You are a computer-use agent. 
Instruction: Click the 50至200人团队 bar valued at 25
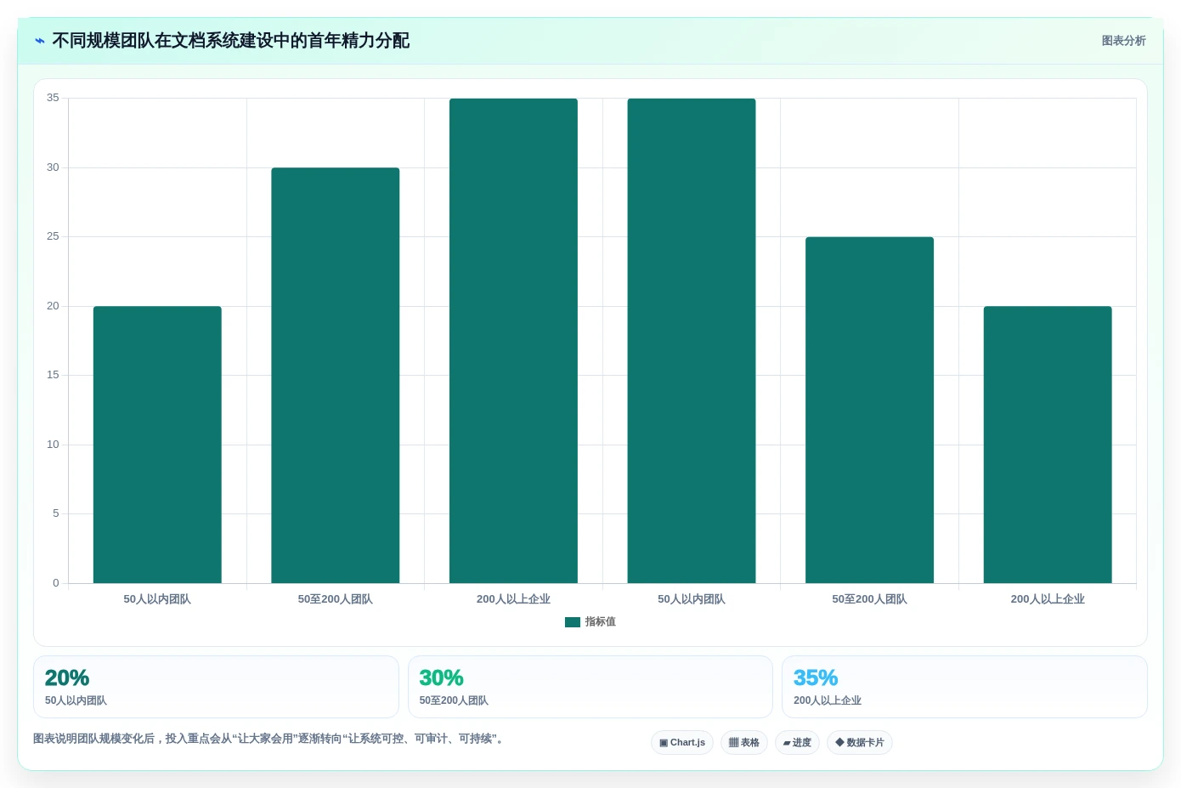(x=869, y=410)
